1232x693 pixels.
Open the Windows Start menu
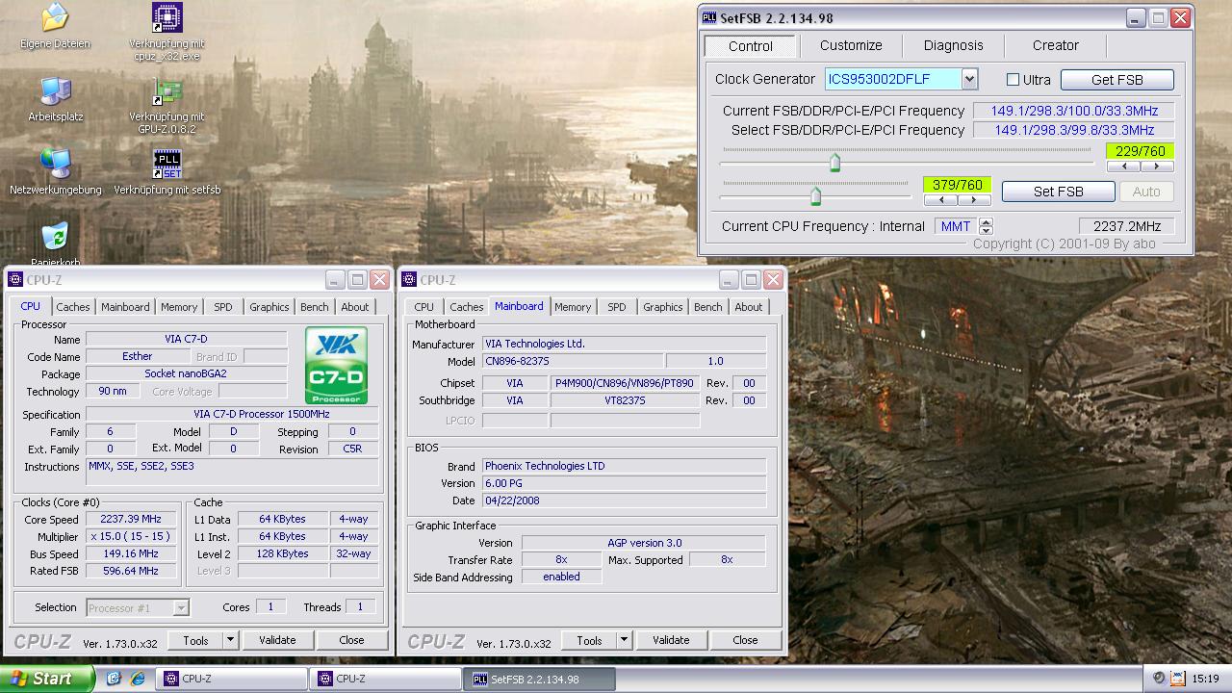tap(47, 679)
